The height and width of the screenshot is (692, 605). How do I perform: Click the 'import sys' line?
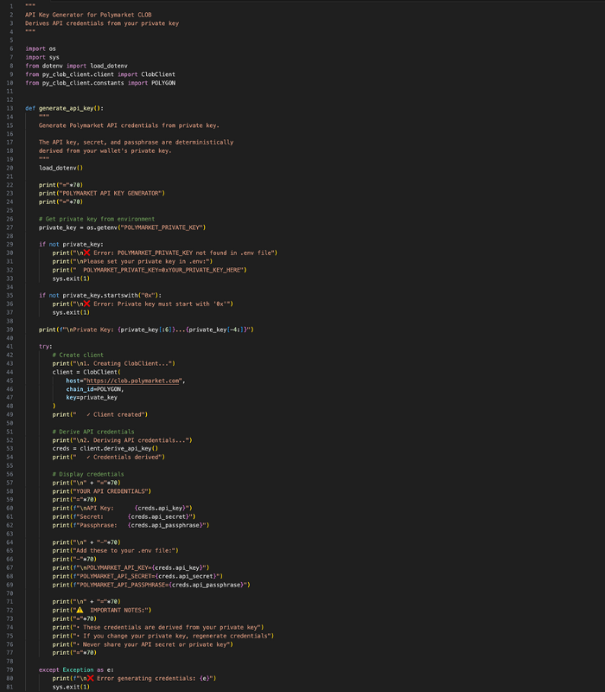(x=42, y=57)
